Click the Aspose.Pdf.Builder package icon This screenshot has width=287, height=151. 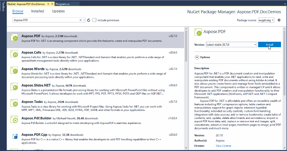tap(14, 119)
